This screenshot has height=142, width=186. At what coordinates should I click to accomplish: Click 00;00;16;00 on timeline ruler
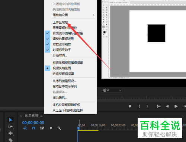[98, 125]
